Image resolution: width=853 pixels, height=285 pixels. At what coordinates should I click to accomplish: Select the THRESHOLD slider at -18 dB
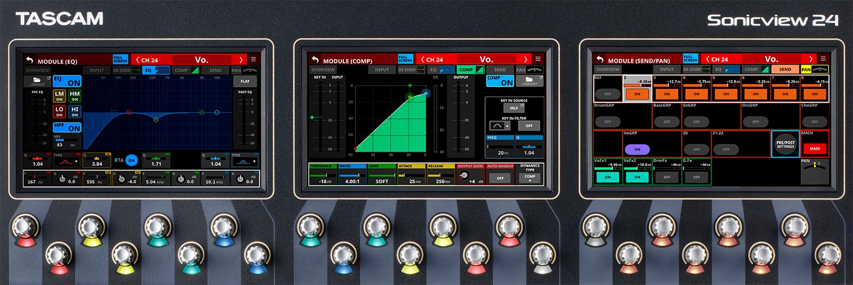pyautogui.click(x=323, y=174)
